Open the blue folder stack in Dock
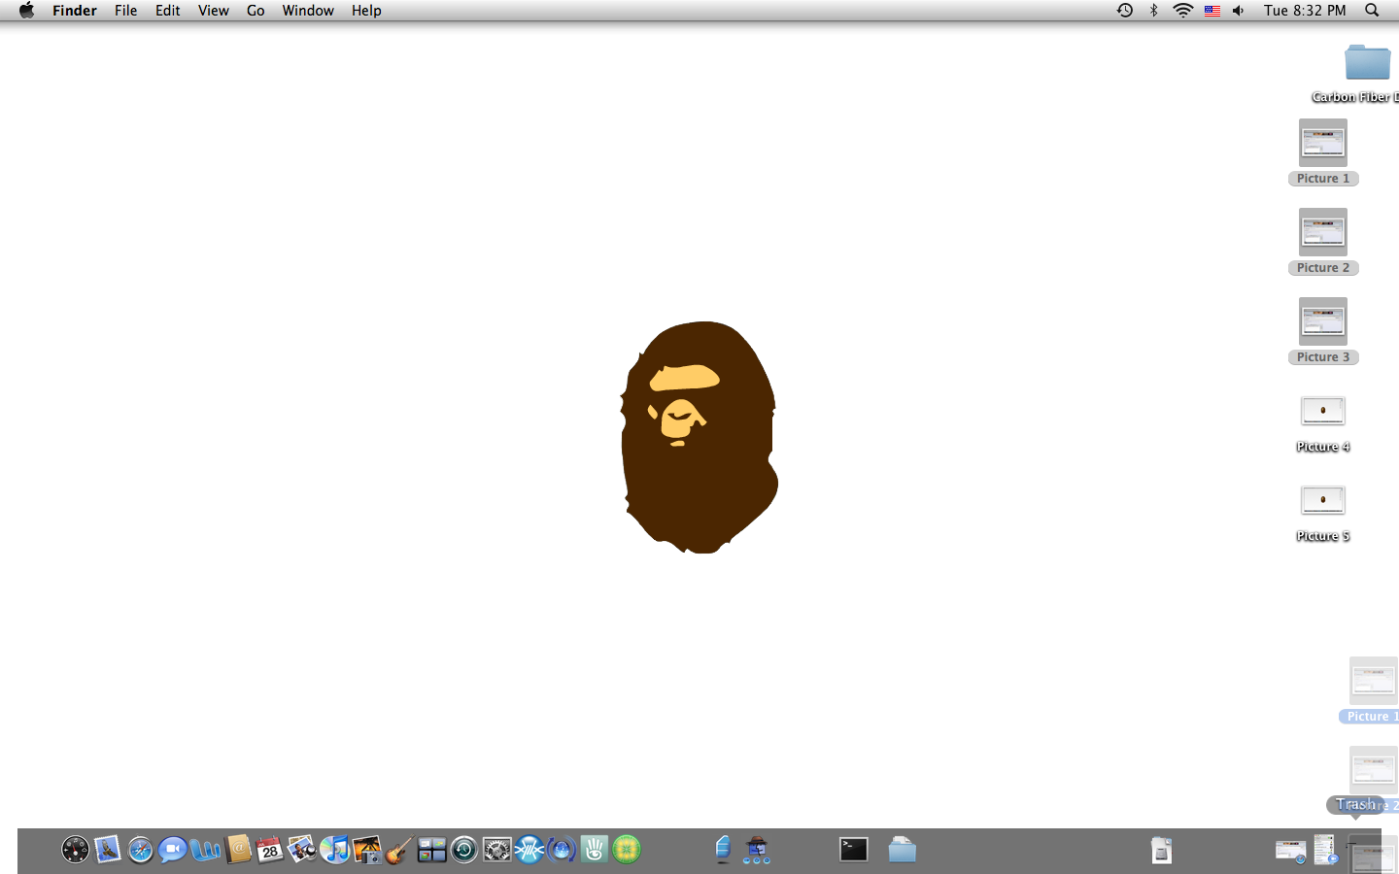This screenshot has width=1399, height=874. 903,850
